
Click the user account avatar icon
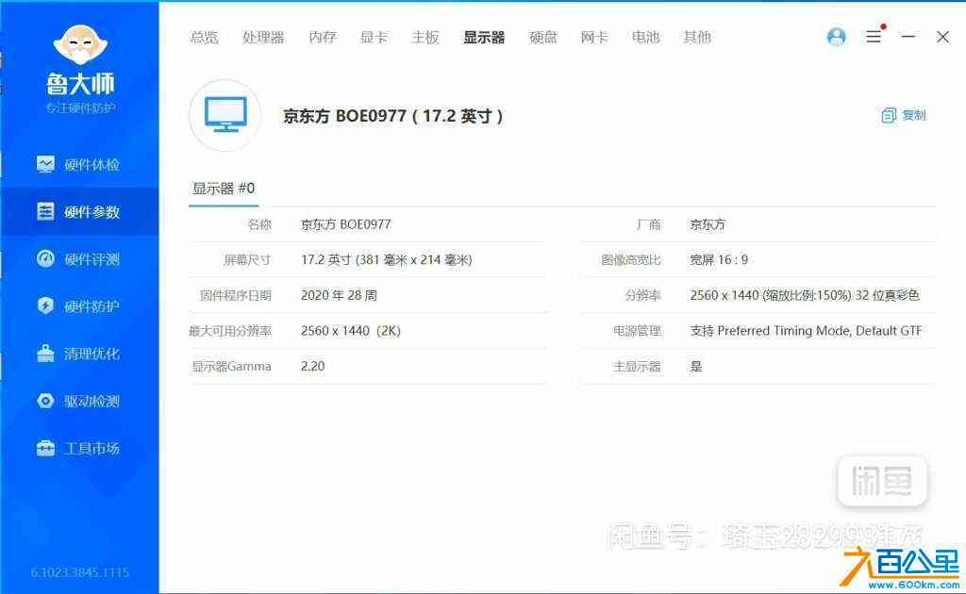click(836, 37)
